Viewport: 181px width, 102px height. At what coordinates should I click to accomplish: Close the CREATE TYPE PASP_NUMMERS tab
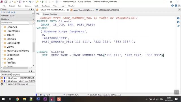(68, 10)
